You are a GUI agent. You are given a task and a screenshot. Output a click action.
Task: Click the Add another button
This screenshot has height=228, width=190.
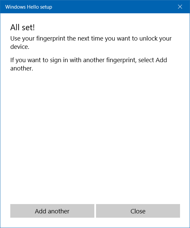(x=52, y=211)
